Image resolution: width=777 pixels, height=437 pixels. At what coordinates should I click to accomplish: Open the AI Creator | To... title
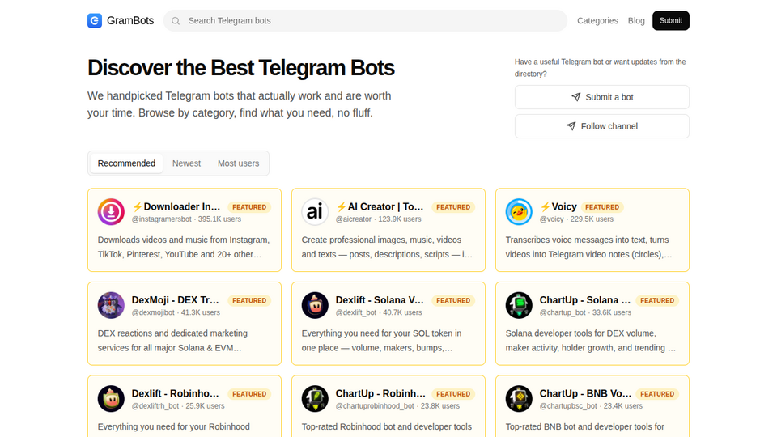point(380,206)
